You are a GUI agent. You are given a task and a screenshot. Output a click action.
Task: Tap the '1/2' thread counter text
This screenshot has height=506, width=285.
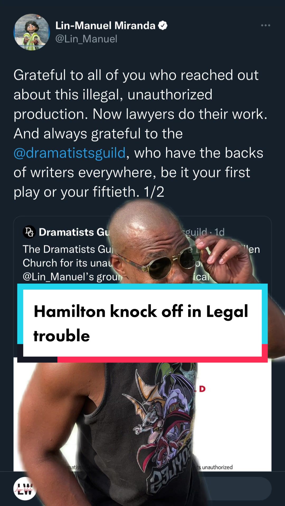click(154, 192)
